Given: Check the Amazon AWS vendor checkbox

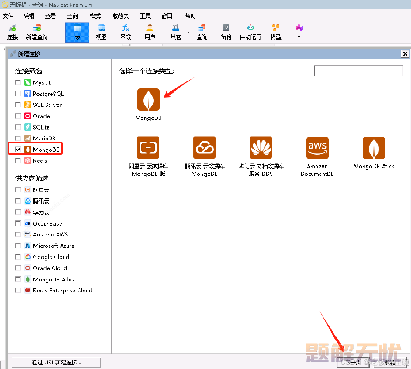Looking at the screenshot, I should pyautogui.click(x=18, y=234).
